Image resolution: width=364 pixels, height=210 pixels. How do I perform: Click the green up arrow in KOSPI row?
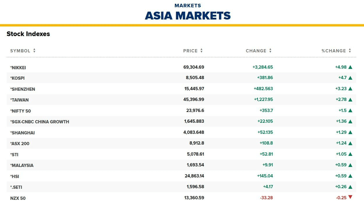[x=350, y=78]
